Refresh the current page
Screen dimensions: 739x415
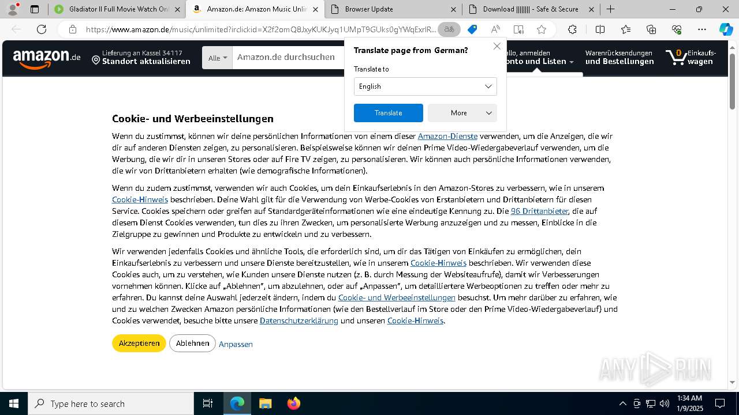coord(42,29)
